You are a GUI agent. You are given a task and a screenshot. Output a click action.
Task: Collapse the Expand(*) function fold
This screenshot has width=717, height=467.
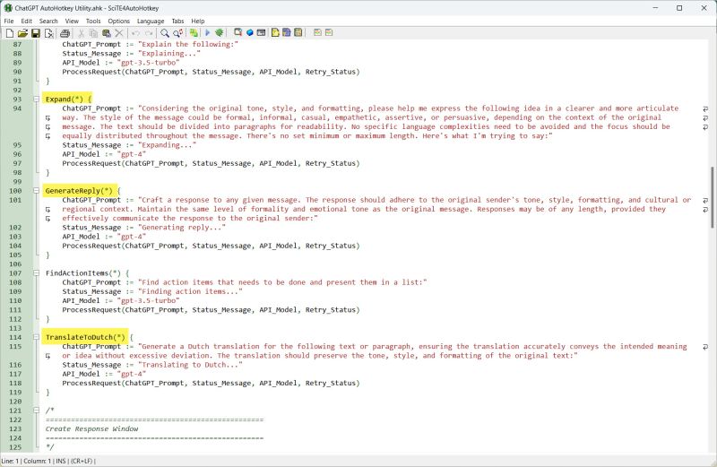click(x=36, y=99)
